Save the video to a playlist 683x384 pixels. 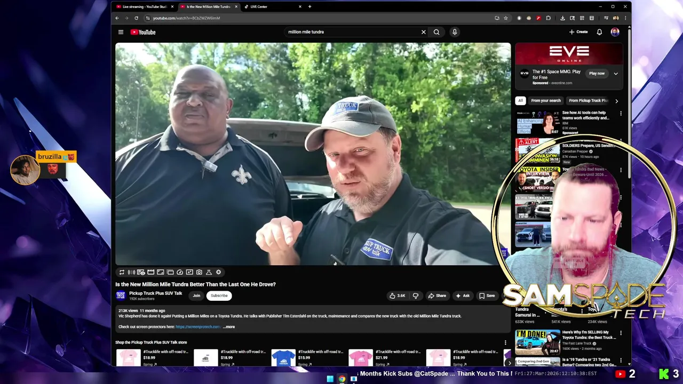[487, 295]
